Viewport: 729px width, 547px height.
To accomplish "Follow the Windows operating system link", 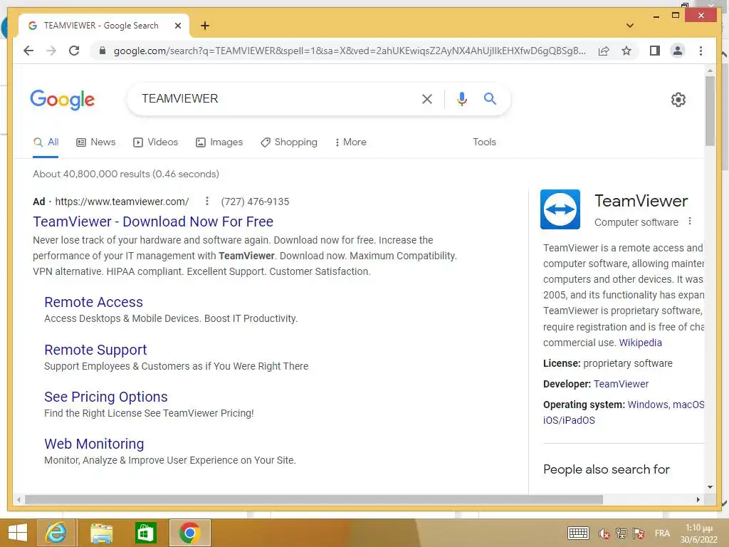I will (x=648, y=405).
